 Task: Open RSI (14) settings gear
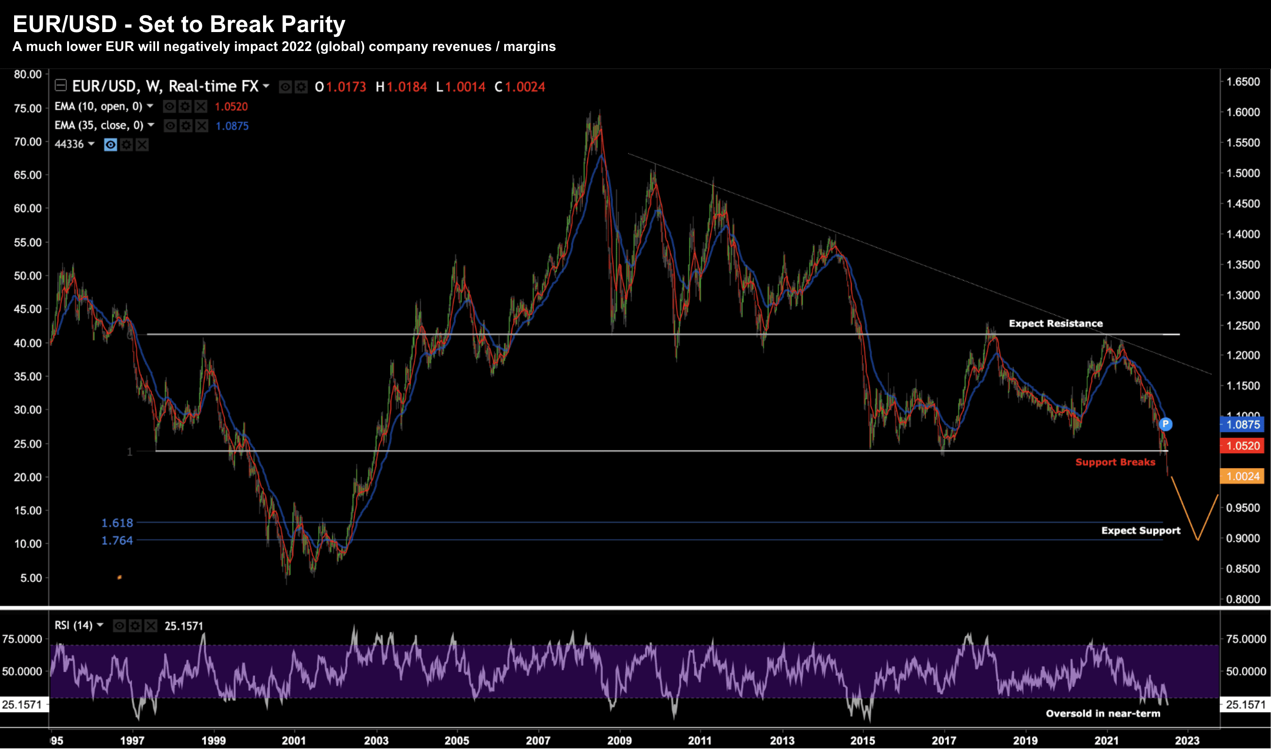(135, 626)
